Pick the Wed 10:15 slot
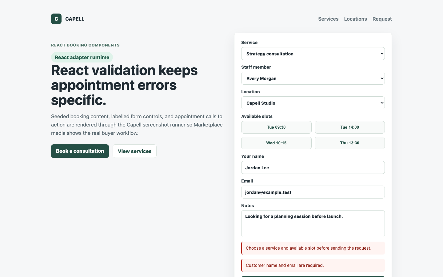The height and width of the screenshot is (277, 443). (x=276, y=143)
